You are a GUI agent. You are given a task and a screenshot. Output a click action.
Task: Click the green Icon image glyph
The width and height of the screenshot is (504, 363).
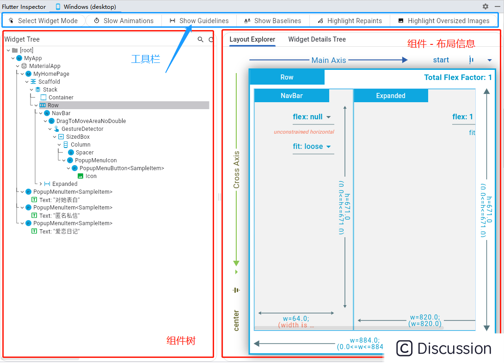point(80,176)
